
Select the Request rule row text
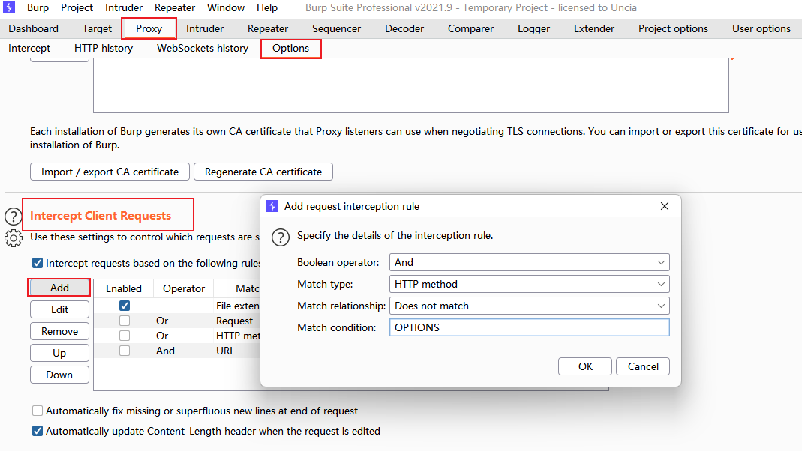pos(234,321)
